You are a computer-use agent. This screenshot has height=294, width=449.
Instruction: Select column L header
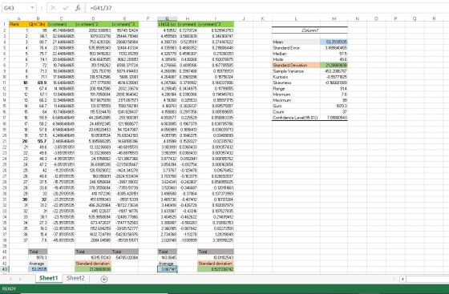296,18
